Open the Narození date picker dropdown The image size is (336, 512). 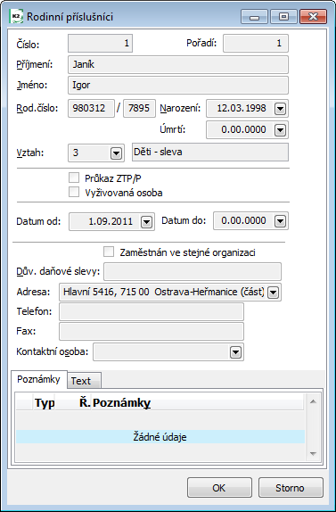tap(280, 109)
